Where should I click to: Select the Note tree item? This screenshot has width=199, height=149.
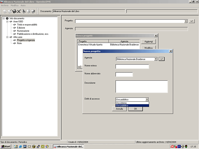(x=19, y=43)
